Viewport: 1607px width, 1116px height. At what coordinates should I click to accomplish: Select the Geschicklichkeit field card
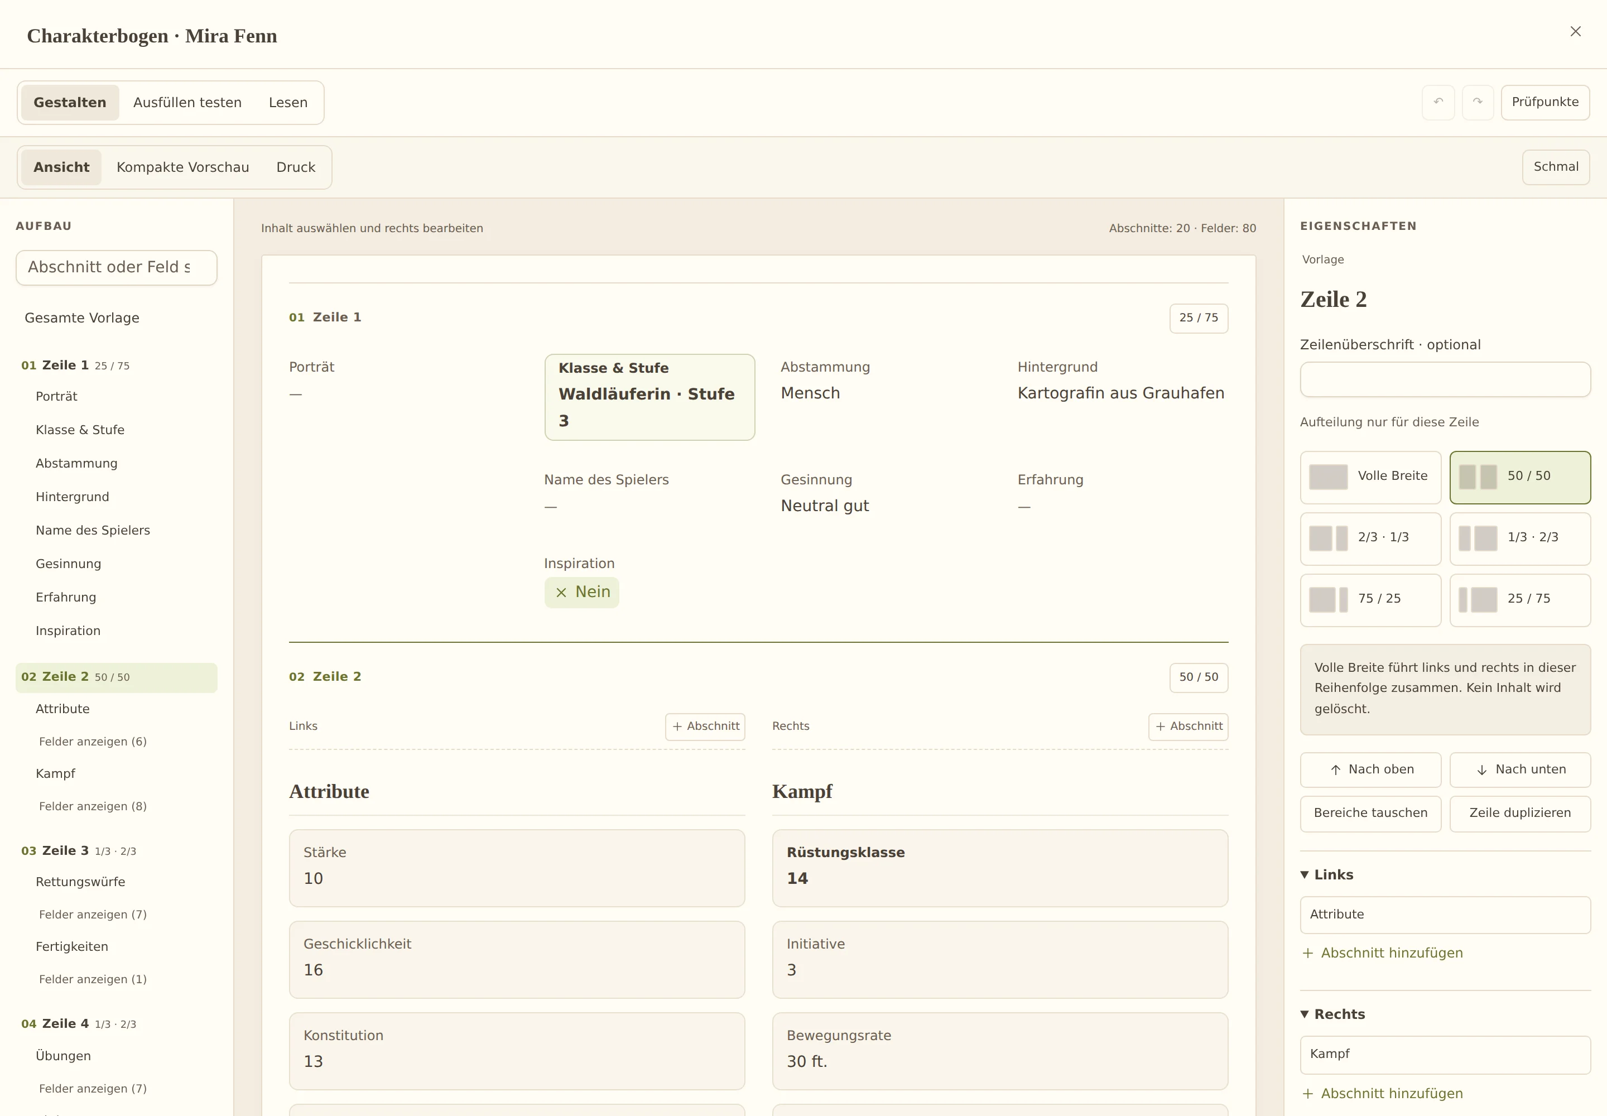[517, 960]
